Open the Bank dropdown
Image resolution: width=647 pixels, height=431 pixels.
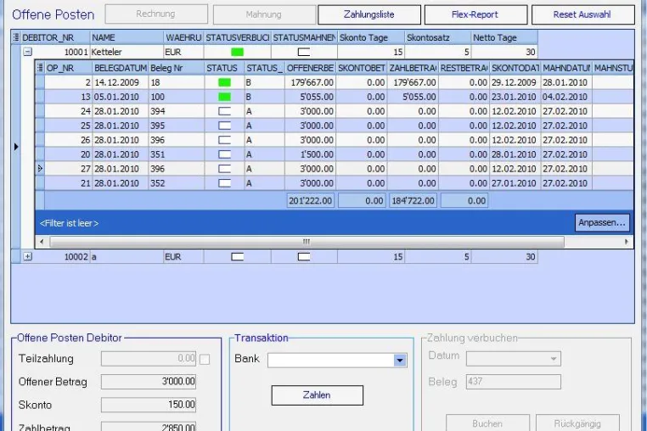coord(399,361)
